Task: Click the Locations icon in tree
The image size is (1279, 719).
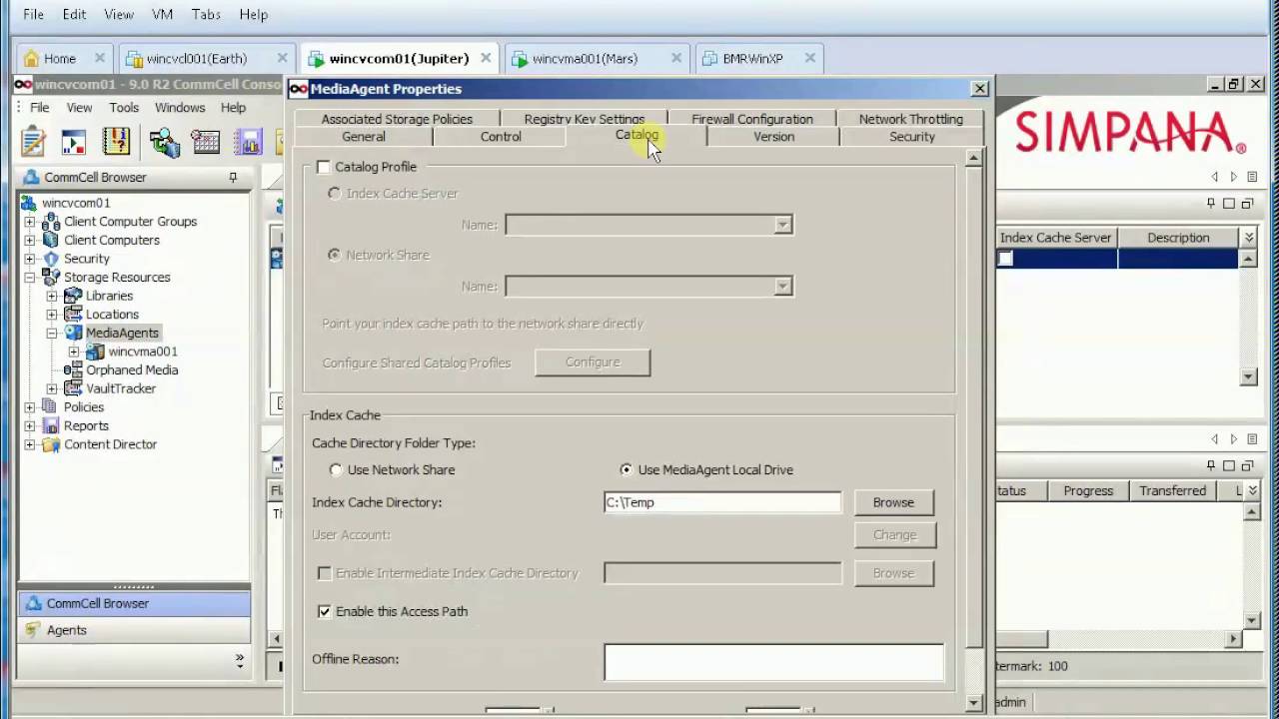Action: (72, 315)
